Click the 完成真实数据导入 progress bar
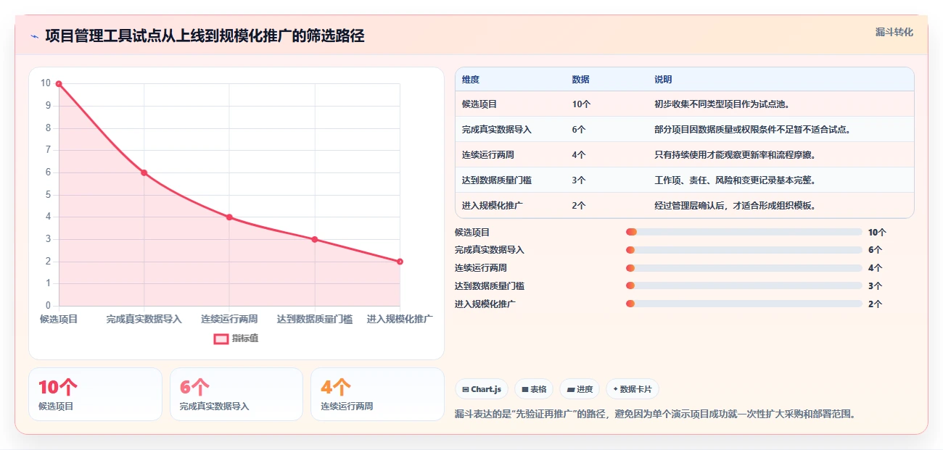943x450 pixels. tap(744, 250)
